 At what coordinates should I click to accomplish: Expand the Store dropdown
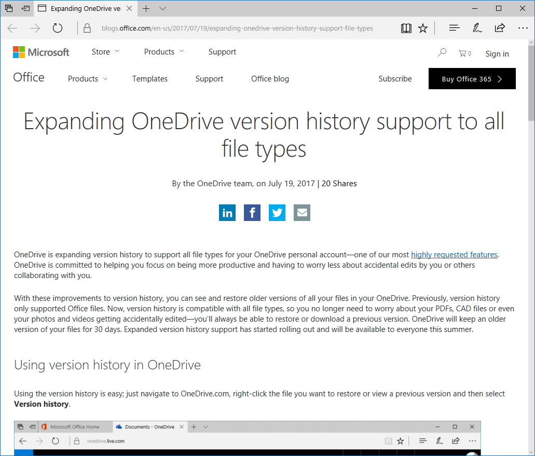[x=105, y=52]
